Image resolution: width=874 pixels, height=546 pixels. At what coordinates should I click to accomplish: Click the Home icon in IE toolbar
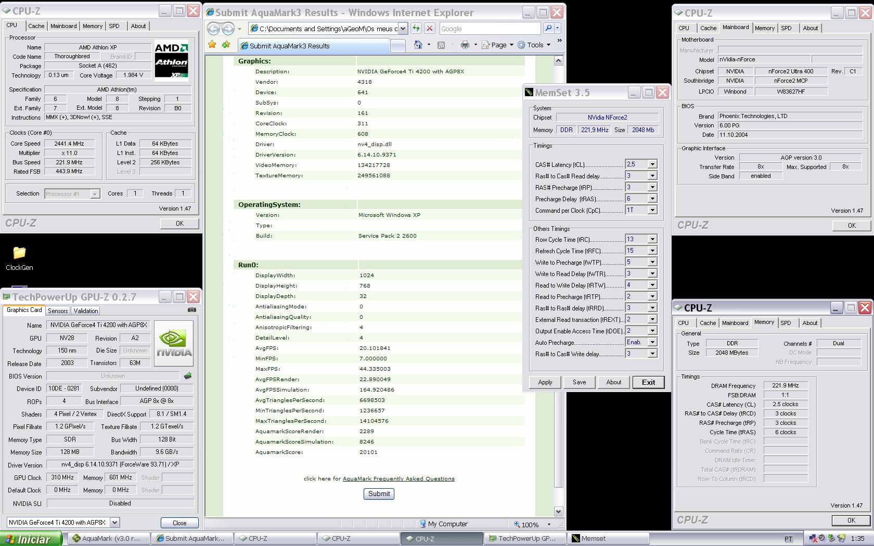coord(418,45)
